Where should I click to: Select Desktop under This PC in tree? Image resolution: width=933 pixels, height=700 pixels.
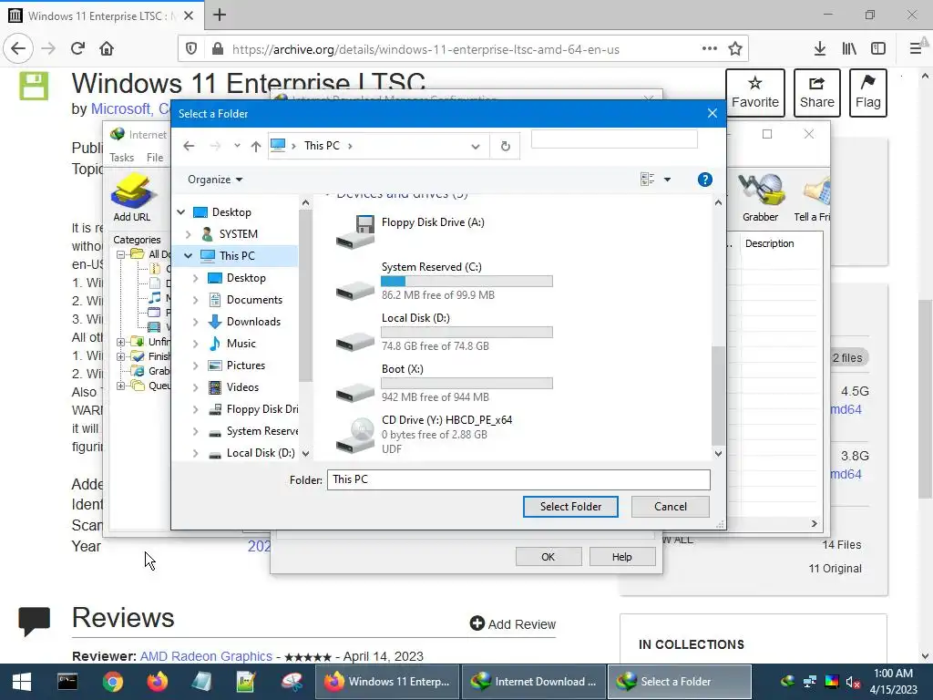pos(246,278)
